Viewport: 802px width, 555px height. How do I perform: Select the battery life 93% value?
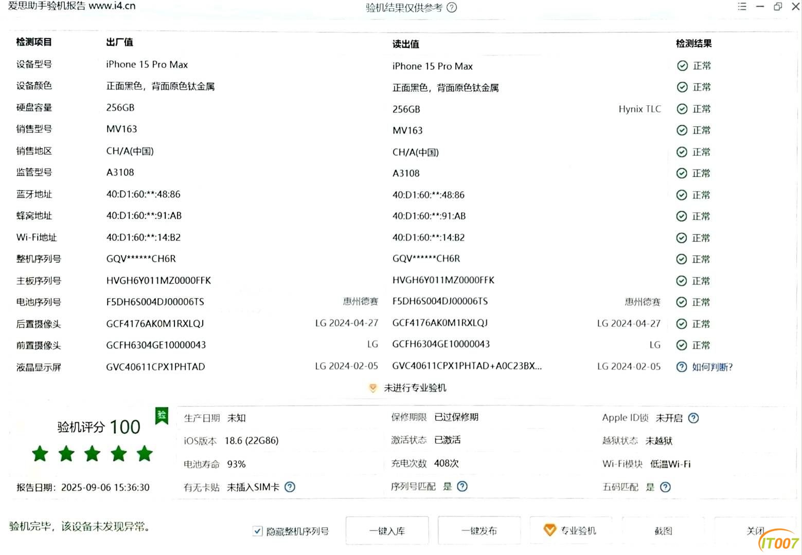tap(237, 464)
